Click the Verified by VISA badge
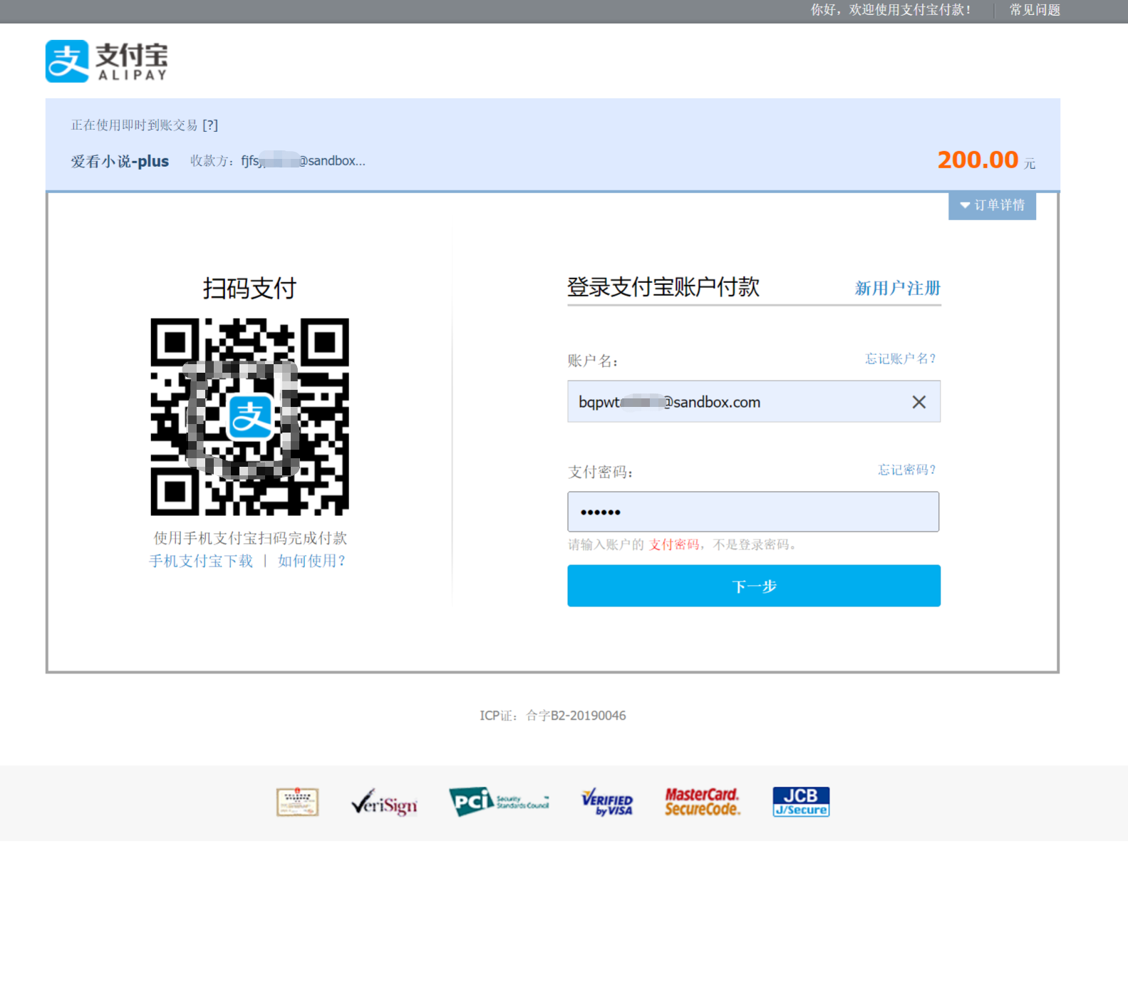The image size is (1128, 1007). coord(607,802)
